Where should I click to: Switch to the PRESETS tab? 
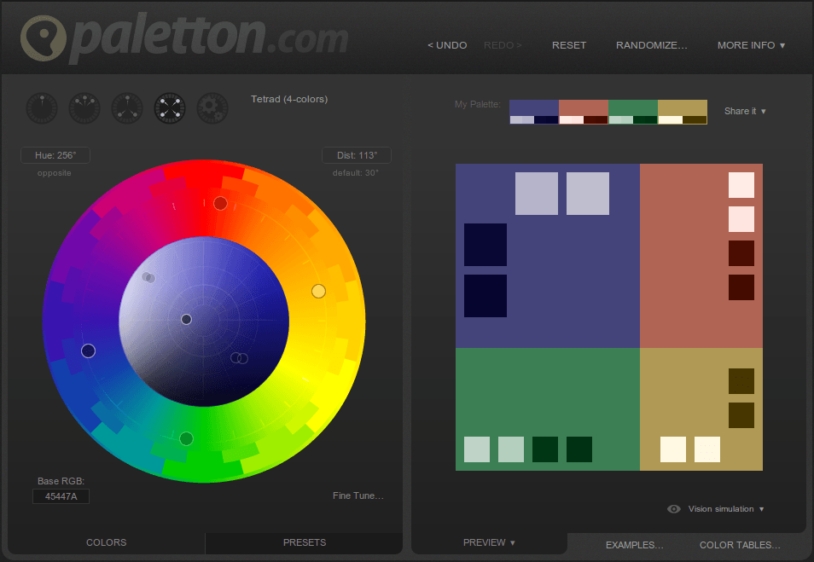(305, 542)
